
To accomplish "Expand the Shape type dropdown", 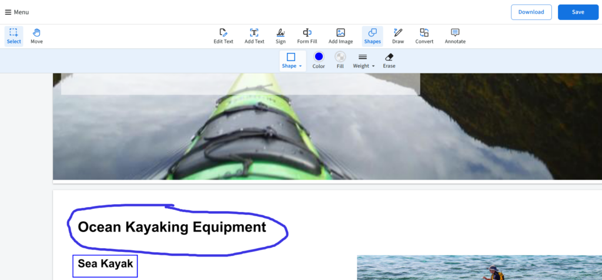I will click(x=292, y=61).
